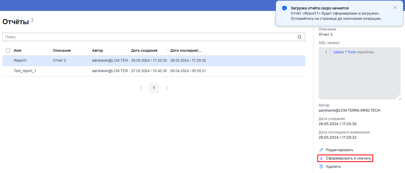405x173 pixels.
Task: Focus the Поиск search field
Action: pos(149,37)
